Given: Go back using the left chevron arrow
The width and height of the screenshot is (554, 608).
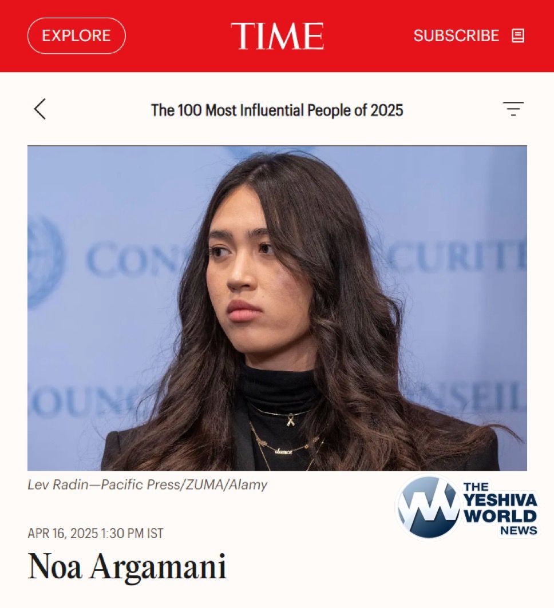Looking at the screenshot, I should 40,109.
